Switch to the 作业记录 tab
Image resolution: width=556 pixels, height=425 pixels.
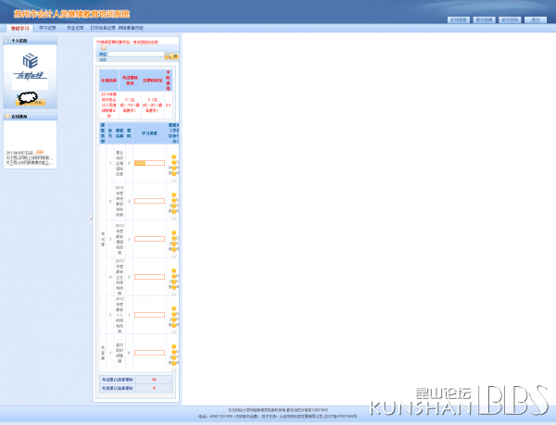pyautogui.click(x=75, y=28)
